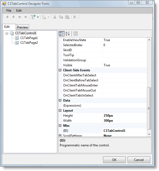Open the Add Child Item dropdown arrow
The width and height of the screenshot is (159, 171).
point(38,17)
